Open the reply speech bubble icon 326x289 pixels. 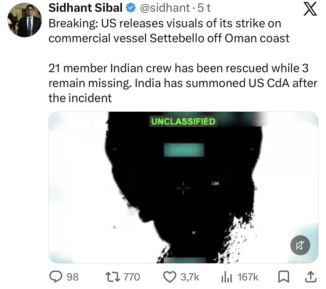[x=55, y=277]
